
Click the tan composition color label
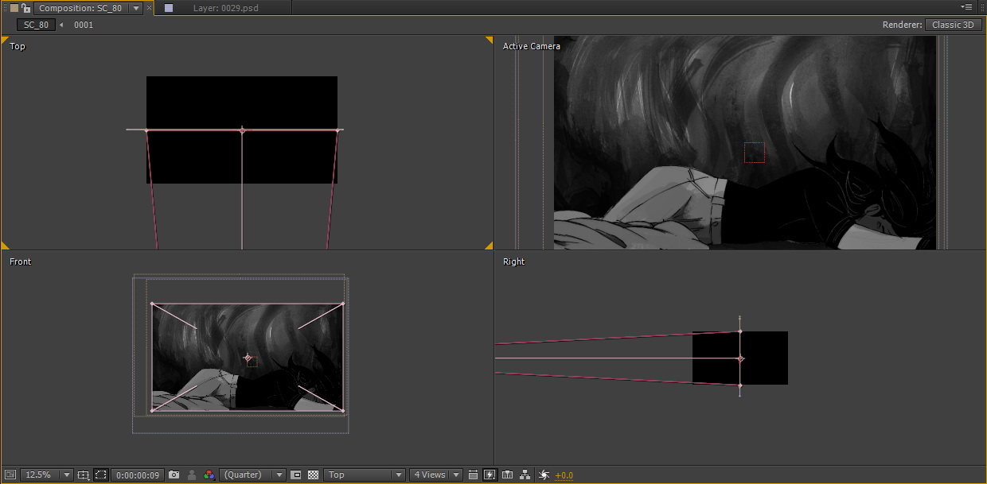point(14,8)
